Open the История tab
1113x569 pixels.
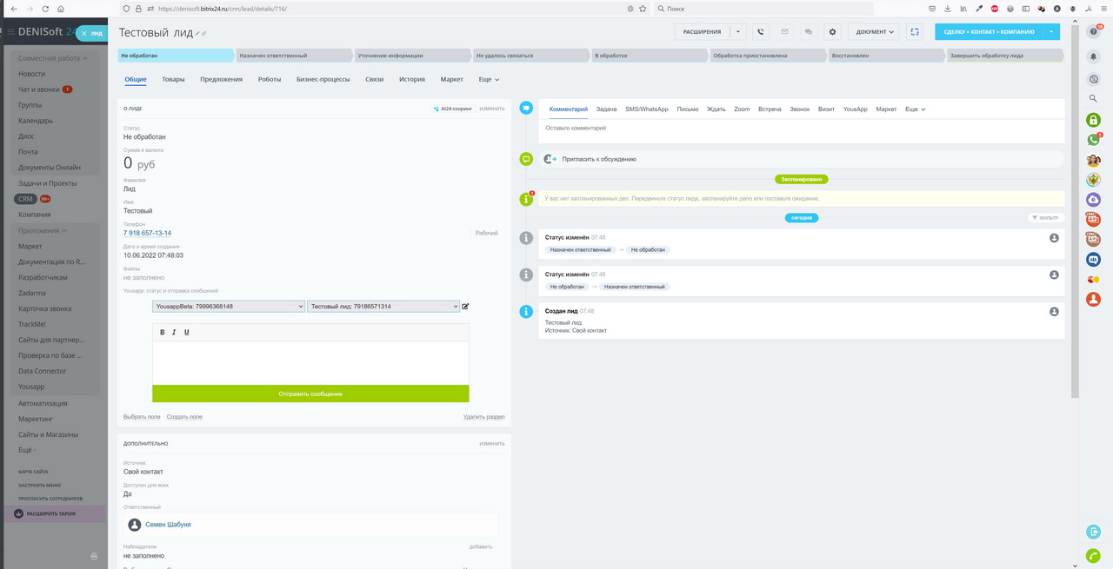(412, 79)
